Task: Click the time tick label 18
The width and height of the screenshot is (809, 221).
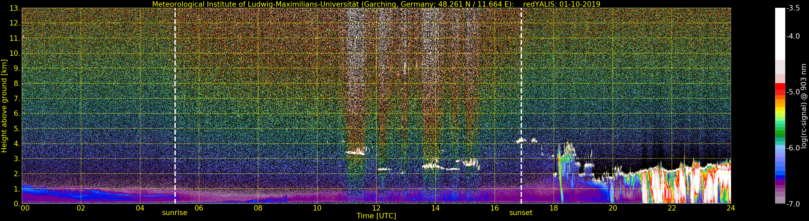Action: pyautogui.click(x=553, y=208)
